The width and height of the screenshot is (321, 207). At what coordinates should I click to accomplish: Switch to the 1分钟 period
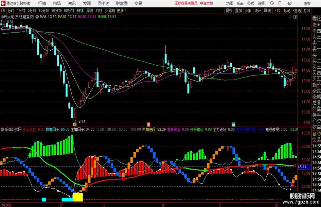[21, 11]
